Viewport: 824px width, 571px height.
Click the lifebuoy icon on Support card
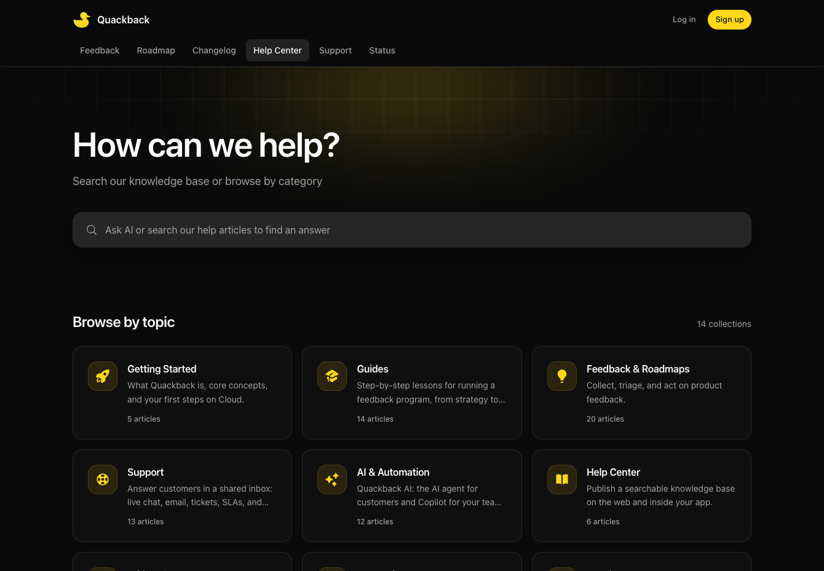(x=103, y=479)
